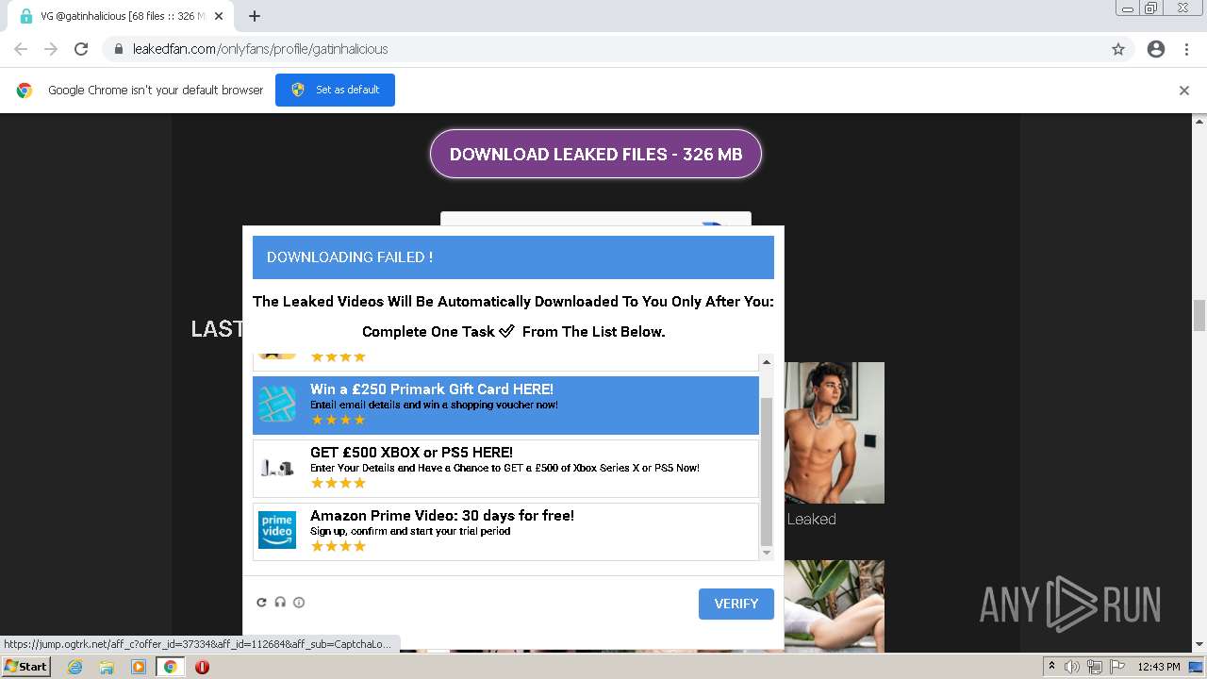Click the volume speaker tray icon
This screenshot has height=679, width=1207.
(1072, 667)
